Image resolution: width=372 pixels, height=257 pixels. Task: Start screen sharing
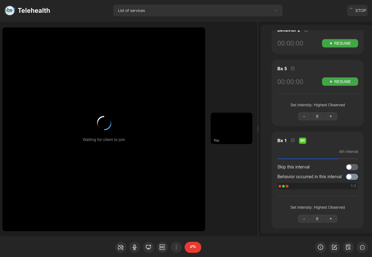point(148,247)
